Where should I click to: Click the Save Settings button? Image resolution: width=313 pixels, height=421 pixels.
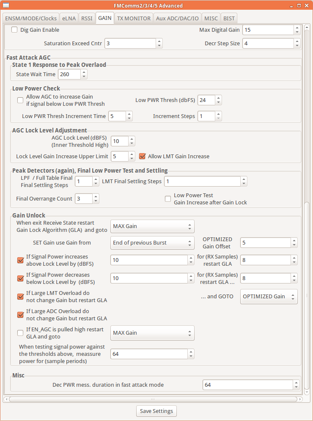[156, 411]
